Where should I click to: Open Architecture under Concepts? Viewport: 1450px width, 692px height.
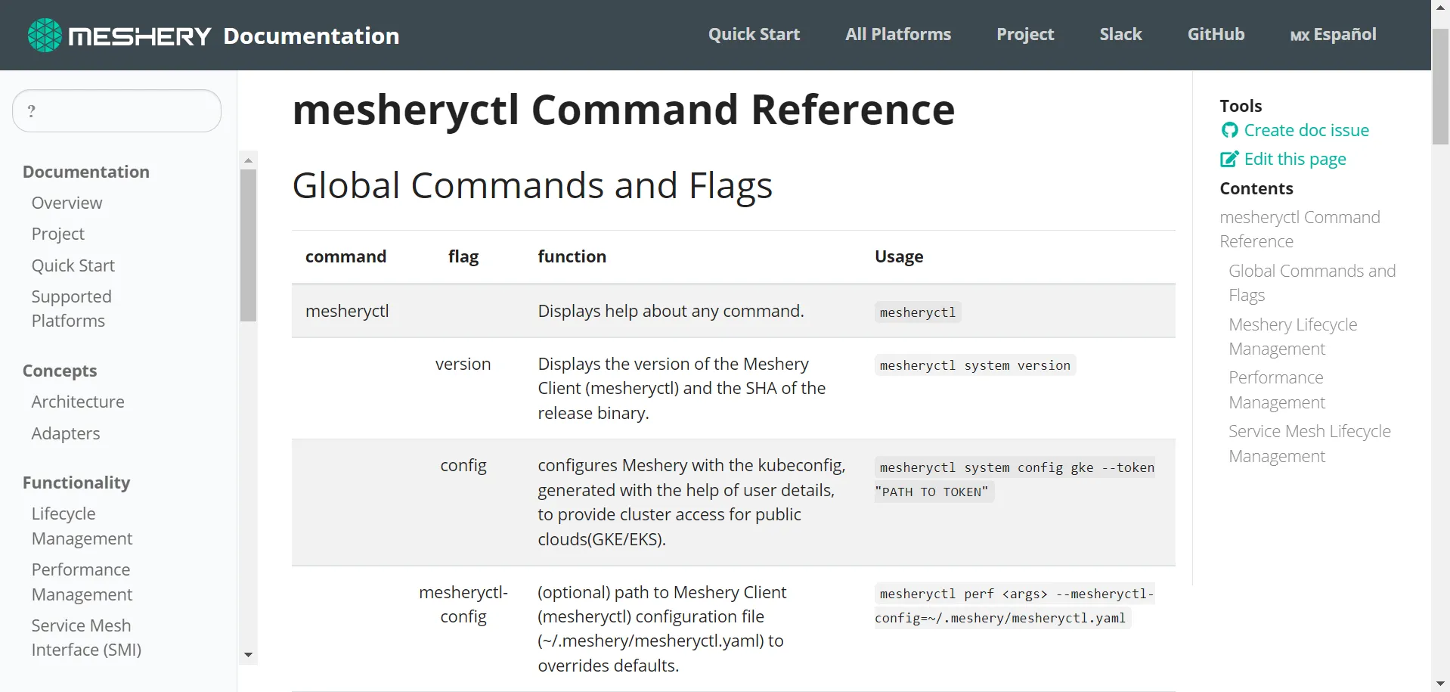(78, 402)
